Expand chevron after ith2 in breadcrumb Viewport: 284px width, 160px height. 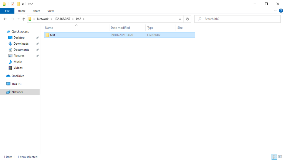[x=84, y=19]
